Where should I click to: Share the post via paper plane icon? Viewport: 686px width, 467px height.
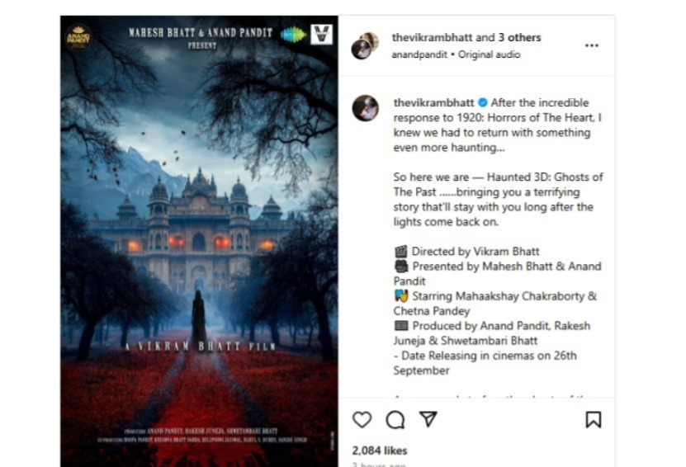tap(428, 418)
